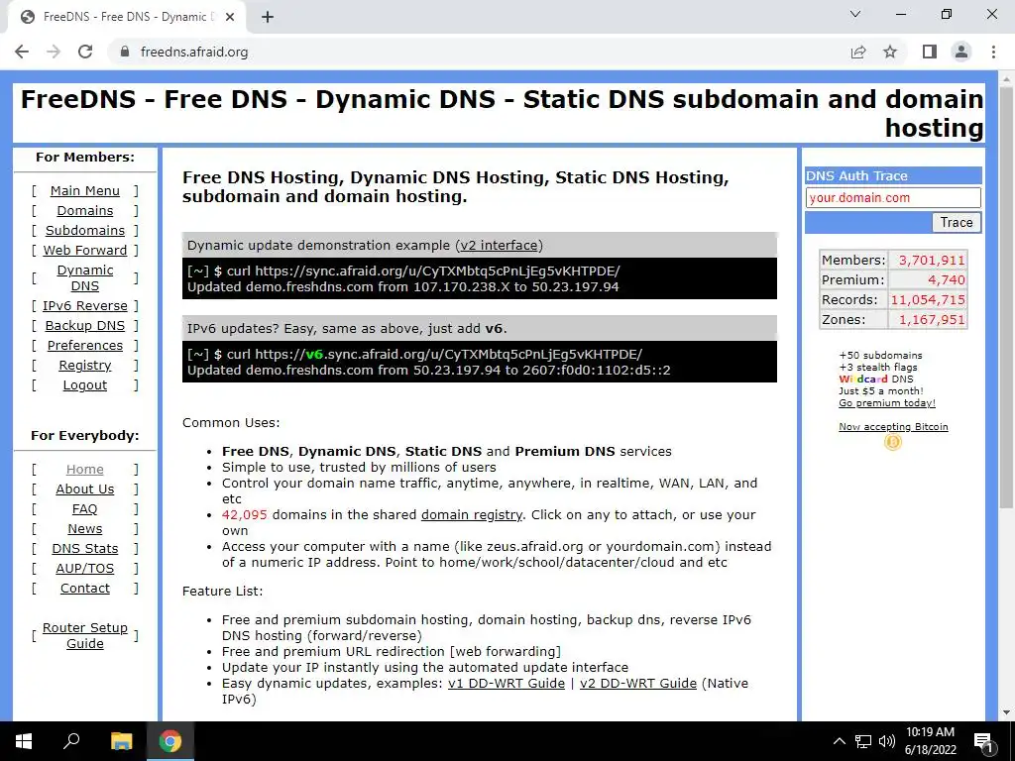
Task: Open the Contact link
Action: tap(85, 589)
